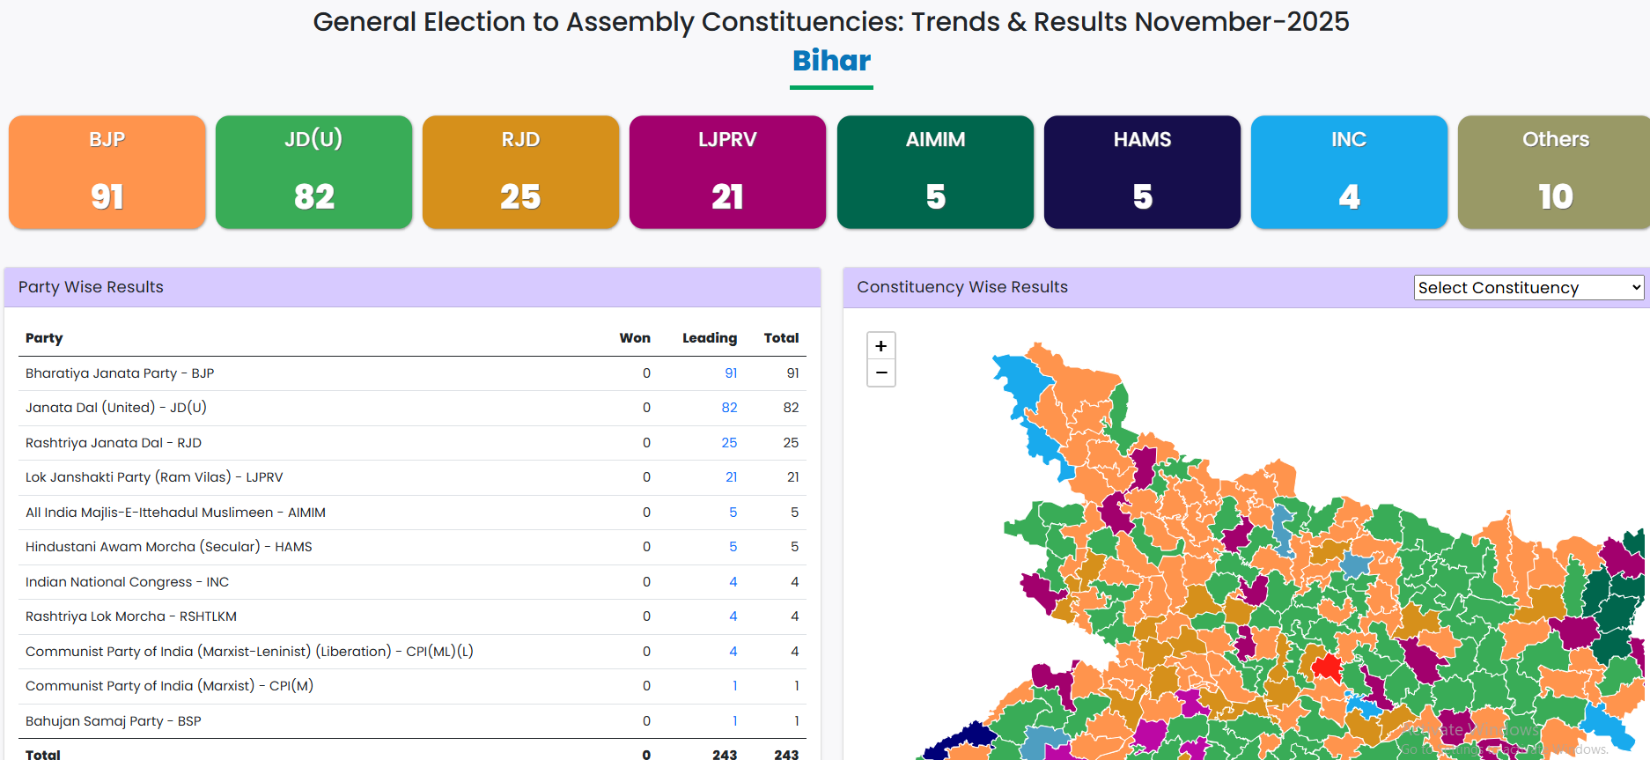Click the HAMS 5 seats card

pos(1142,173)
